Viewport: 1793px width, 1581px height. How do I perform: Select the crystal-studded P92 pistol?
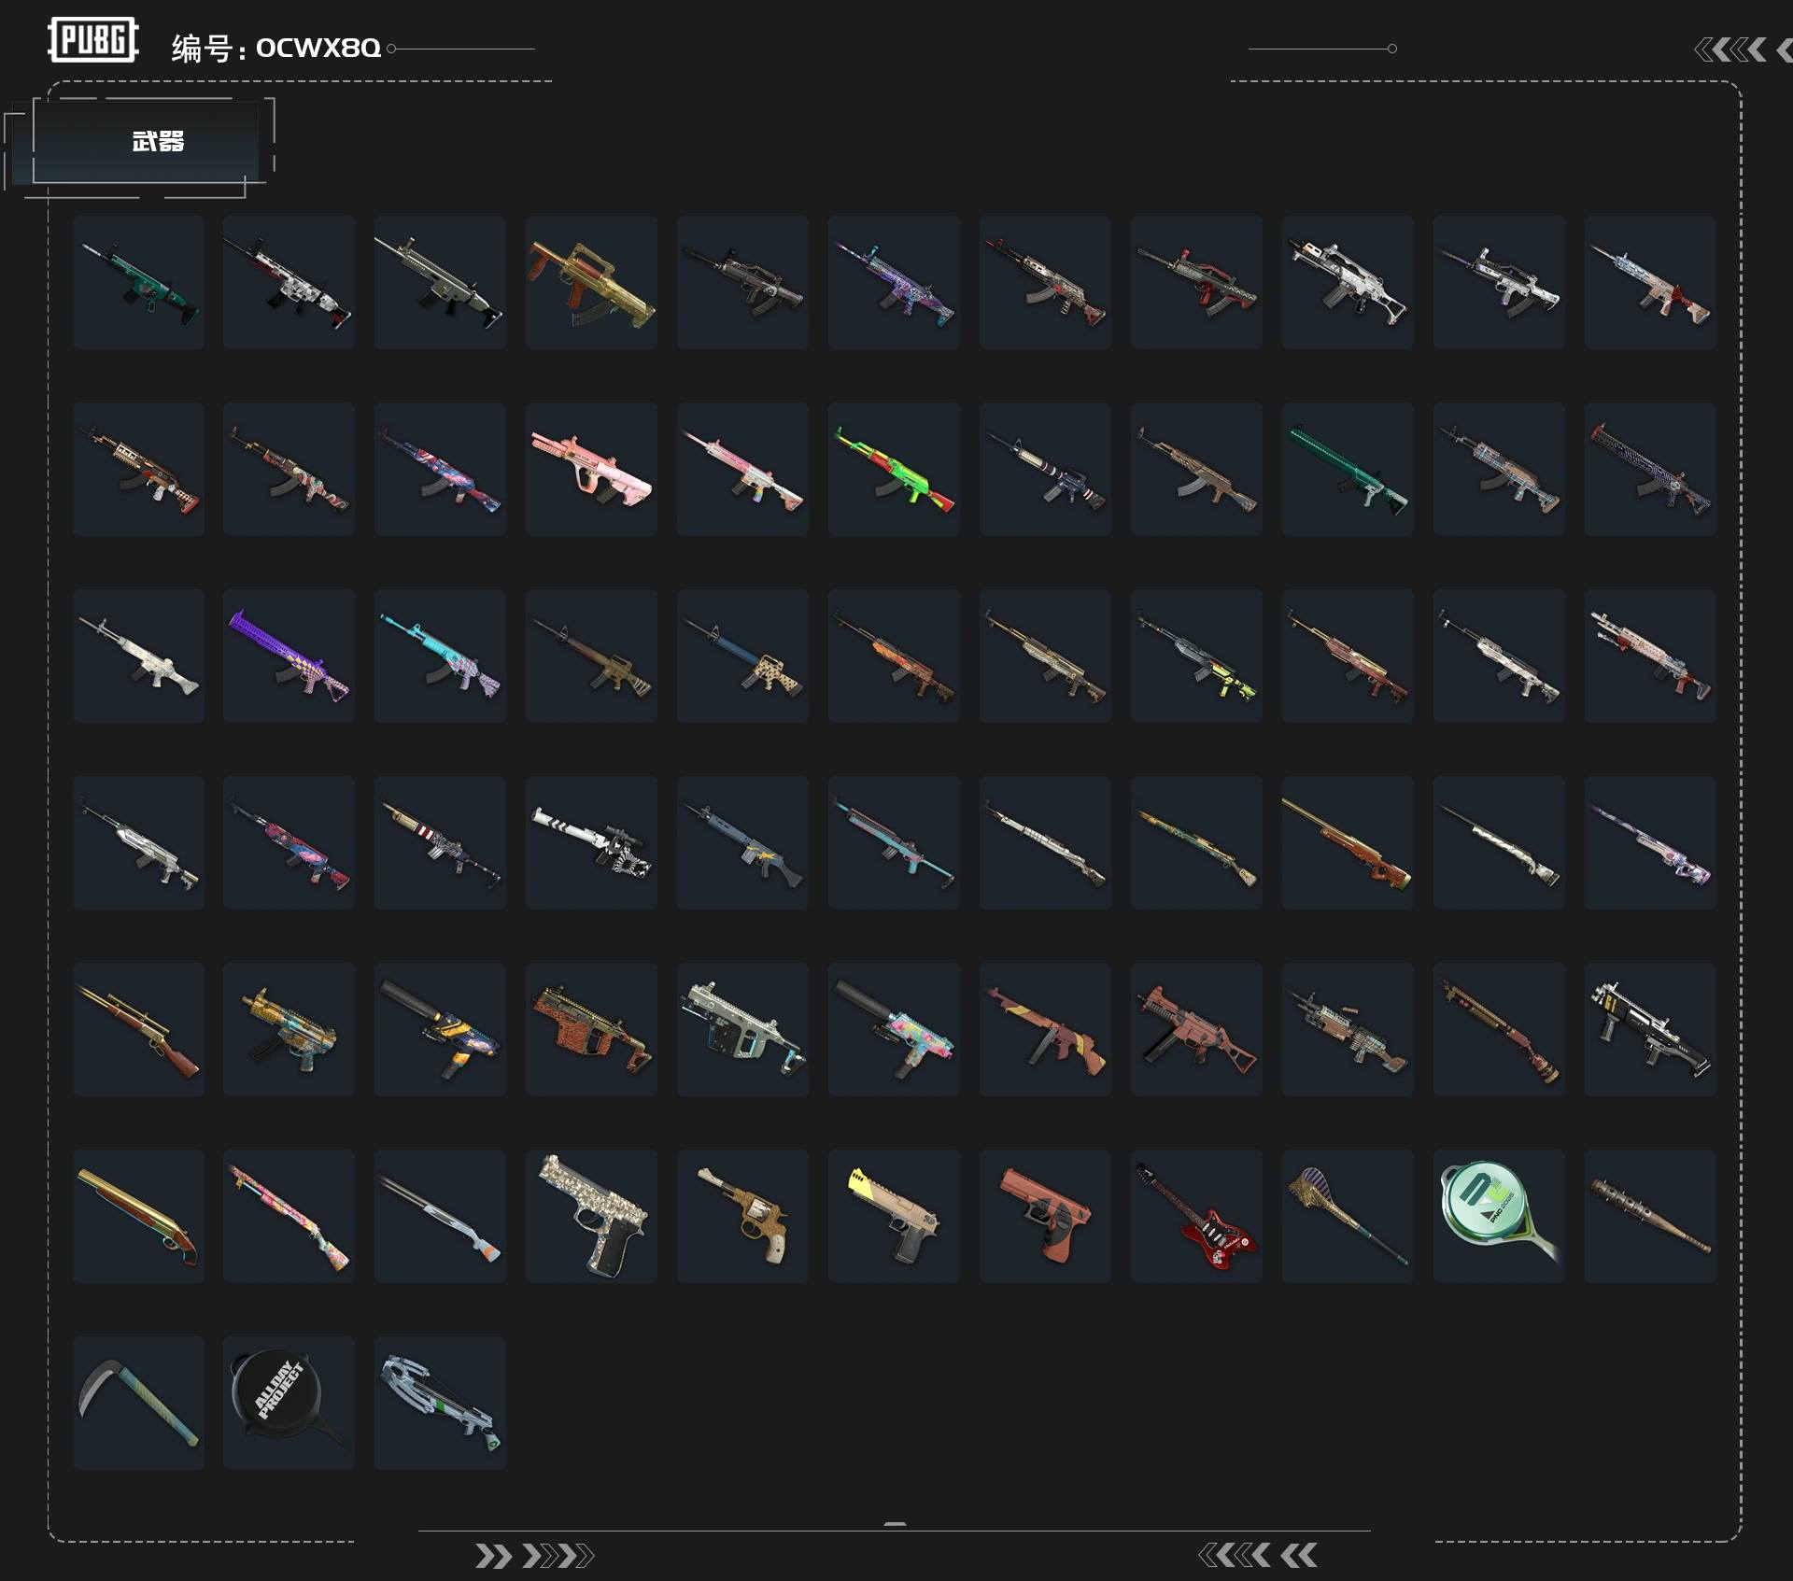click(x=591, y=1216)
